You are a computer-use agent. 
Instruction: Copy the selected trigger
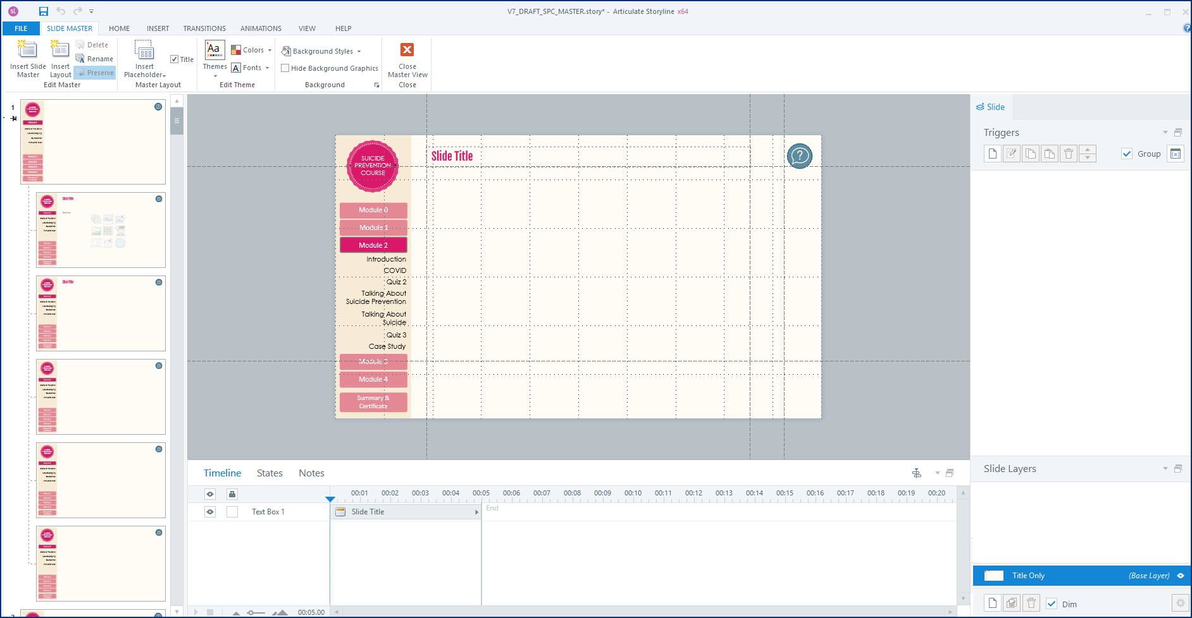click(x=1031, y=154)
